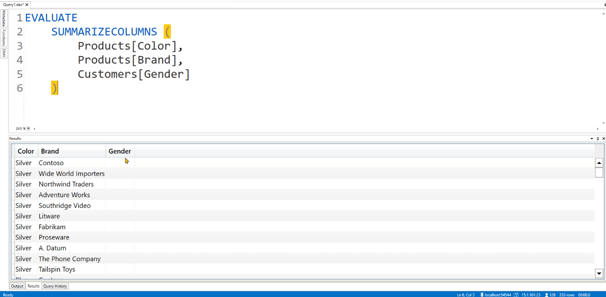
Task: Open the Metadata side panel
Action: [4, 19]
